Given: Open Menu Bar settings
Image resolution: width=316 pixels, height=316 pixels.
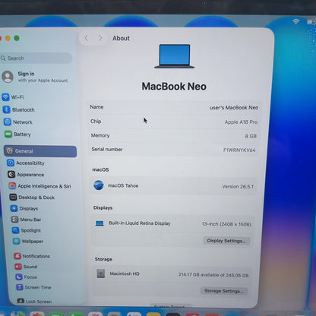Looking at the screenshot, I should [27, 220].
